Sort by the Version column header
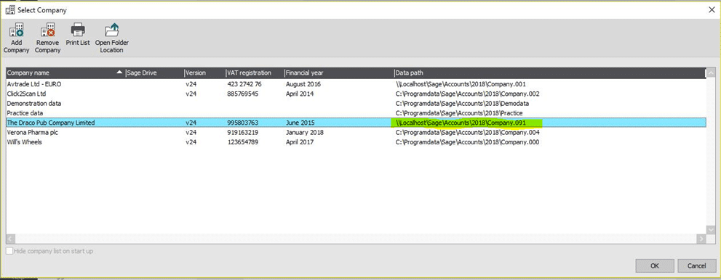Viewport: 721px width, 280px height. (x=204, y=73)
